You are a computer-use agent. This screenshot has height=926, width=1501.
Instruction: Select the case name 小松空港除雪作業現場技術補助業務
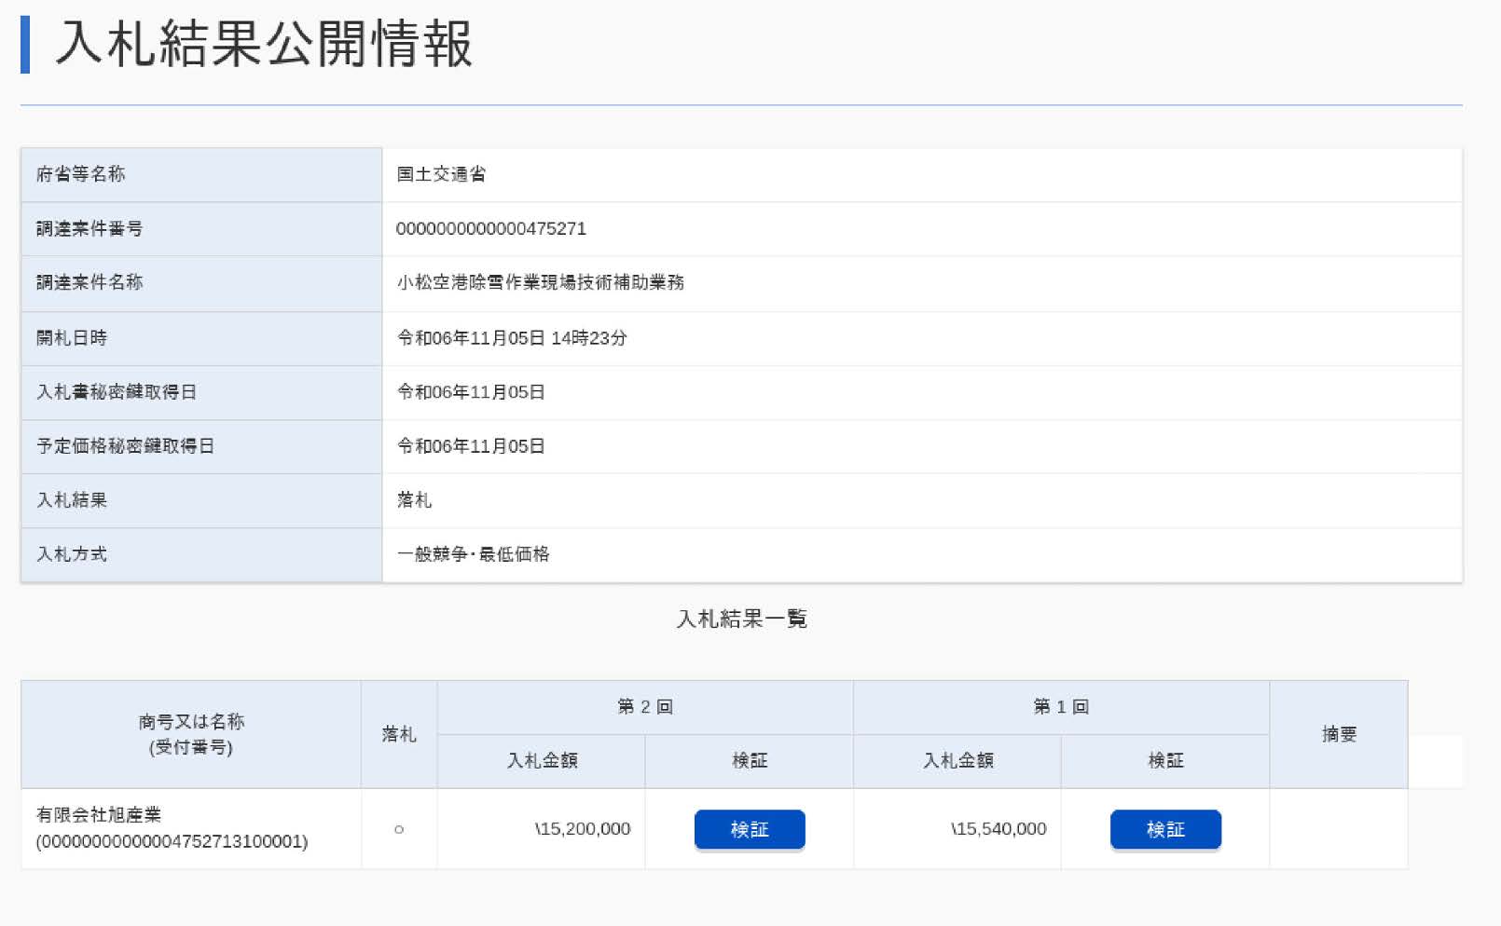(x=541, y=282)
